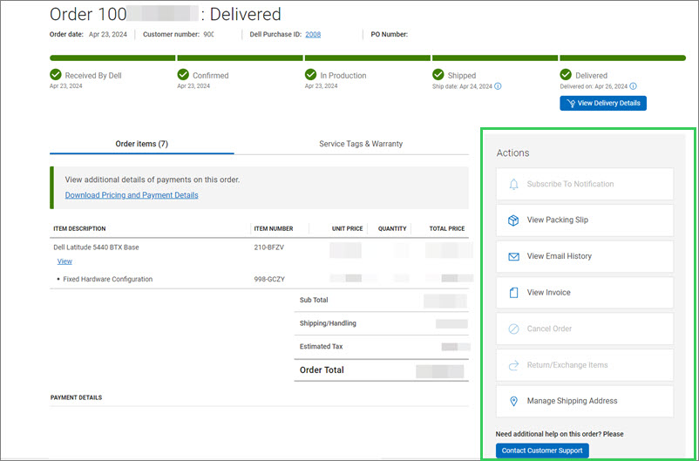The image size is (699, 461).
Task: Click the green Delivered status checkmark
Action: [x=566, y=75]
